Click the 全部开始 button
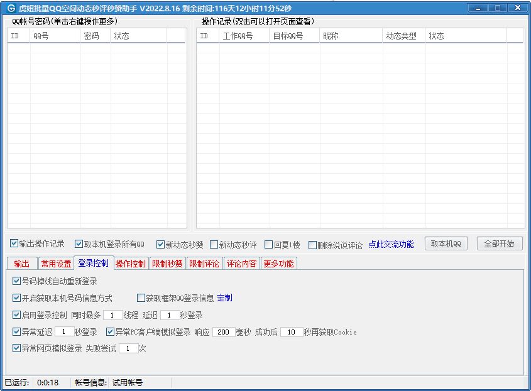 point(500,244)
